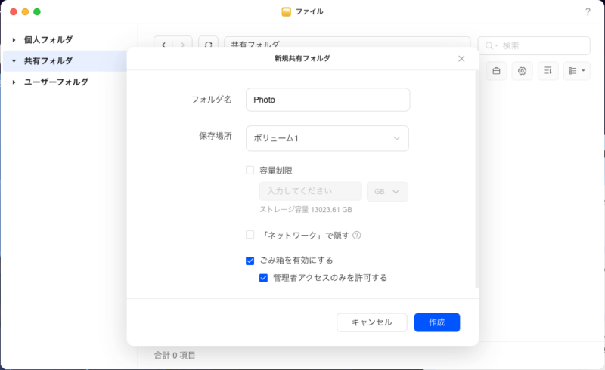The image size is (605, 370).
Task: Click the フォルダ名 input field
Action: tap(327, 100)
